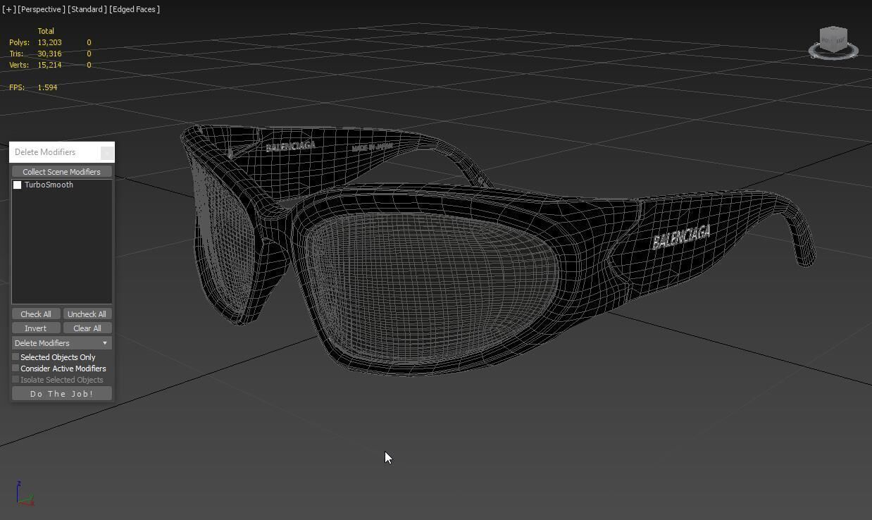Open the [Standard] shading menu
This screenshot has height=520, width=872.
pos(87,9)
